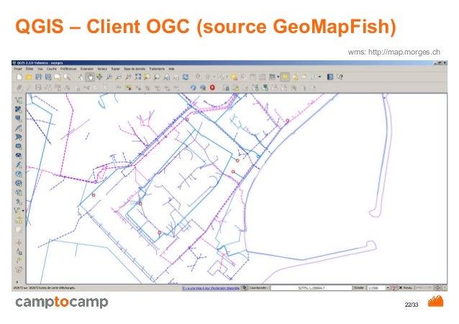Select the Pan map hand tool
Image resolution: width=459 pixels, height=324 pixels.
click(x=90, y=77)
